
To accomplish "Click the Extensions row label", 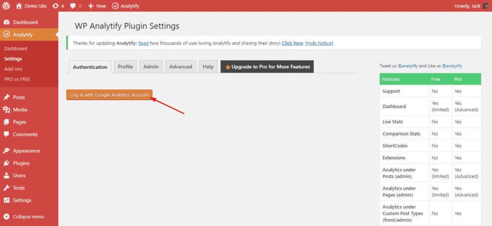I will click(x=394, y=158).
